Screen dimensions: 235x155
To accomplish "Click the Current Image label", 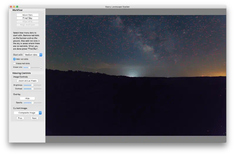I will pyautogui.click(x=20, y=108).
